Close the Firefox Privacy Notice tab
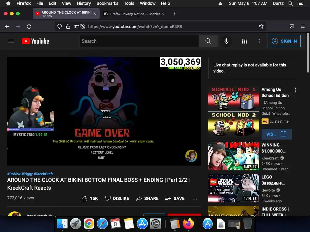The width and height of the screenshot is (310, 232). pos(163,14)
